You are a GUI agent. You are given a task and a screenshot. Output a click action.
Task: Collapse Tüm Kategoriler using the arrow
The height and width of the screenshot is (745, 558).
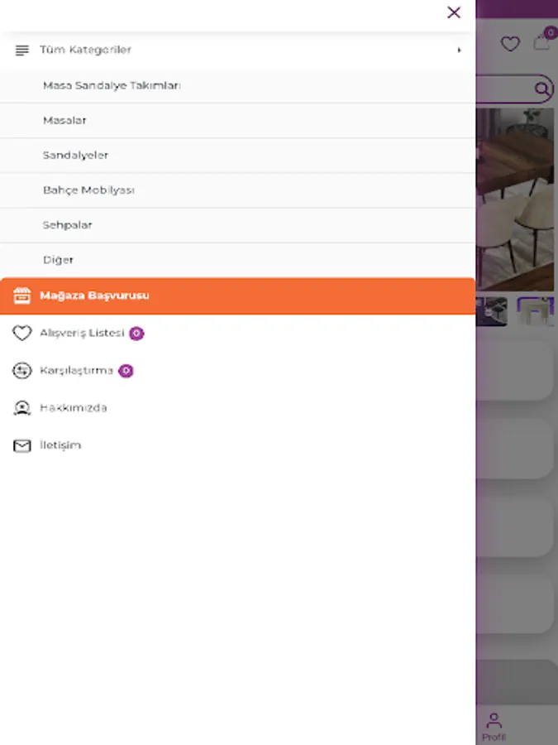[459, 50]
